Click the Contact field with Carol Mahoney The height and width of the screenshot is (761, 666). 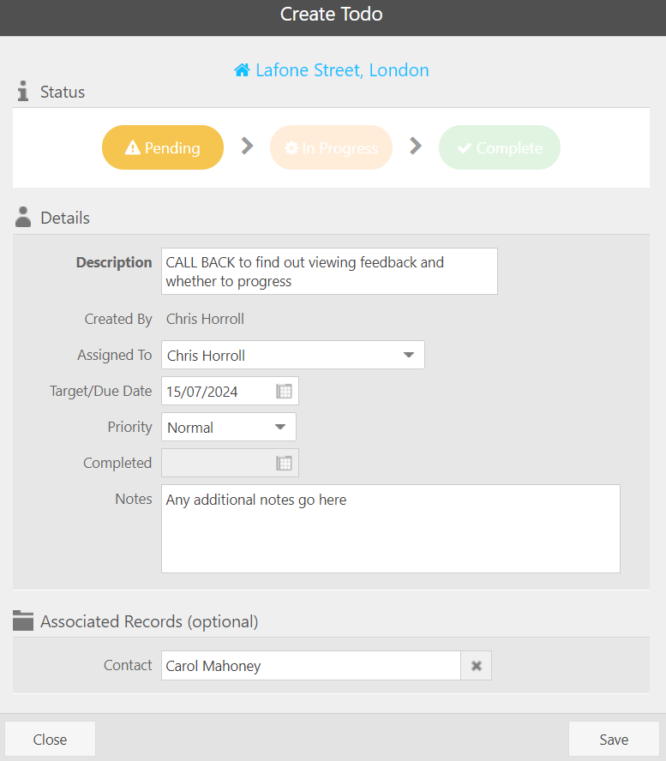310,665
